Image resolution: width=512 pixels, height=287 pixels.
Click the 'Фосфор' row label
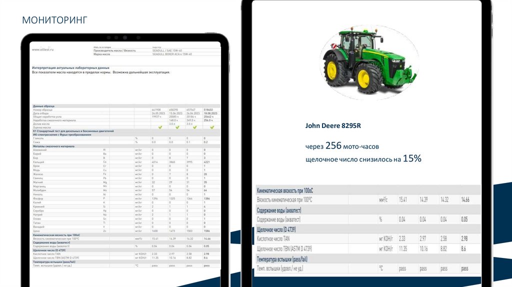38,198
